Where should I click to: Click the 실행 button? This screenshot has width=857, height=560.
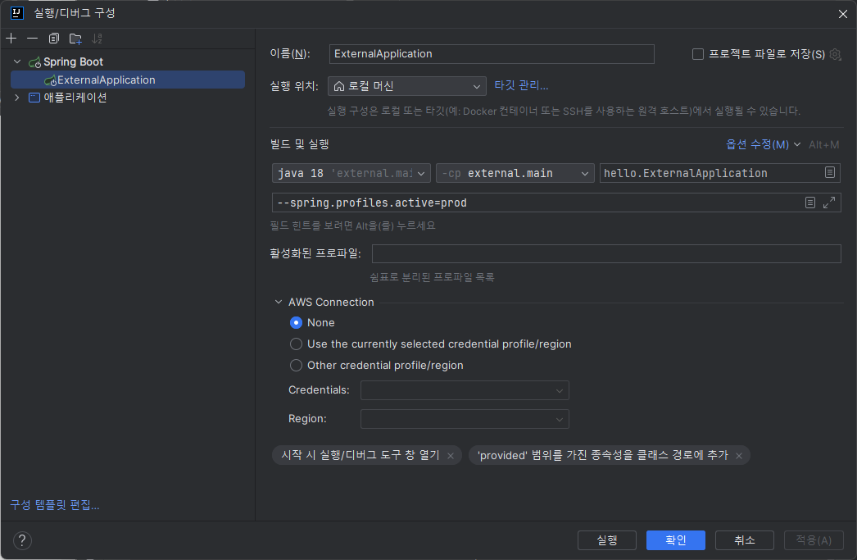pos(606,540)
